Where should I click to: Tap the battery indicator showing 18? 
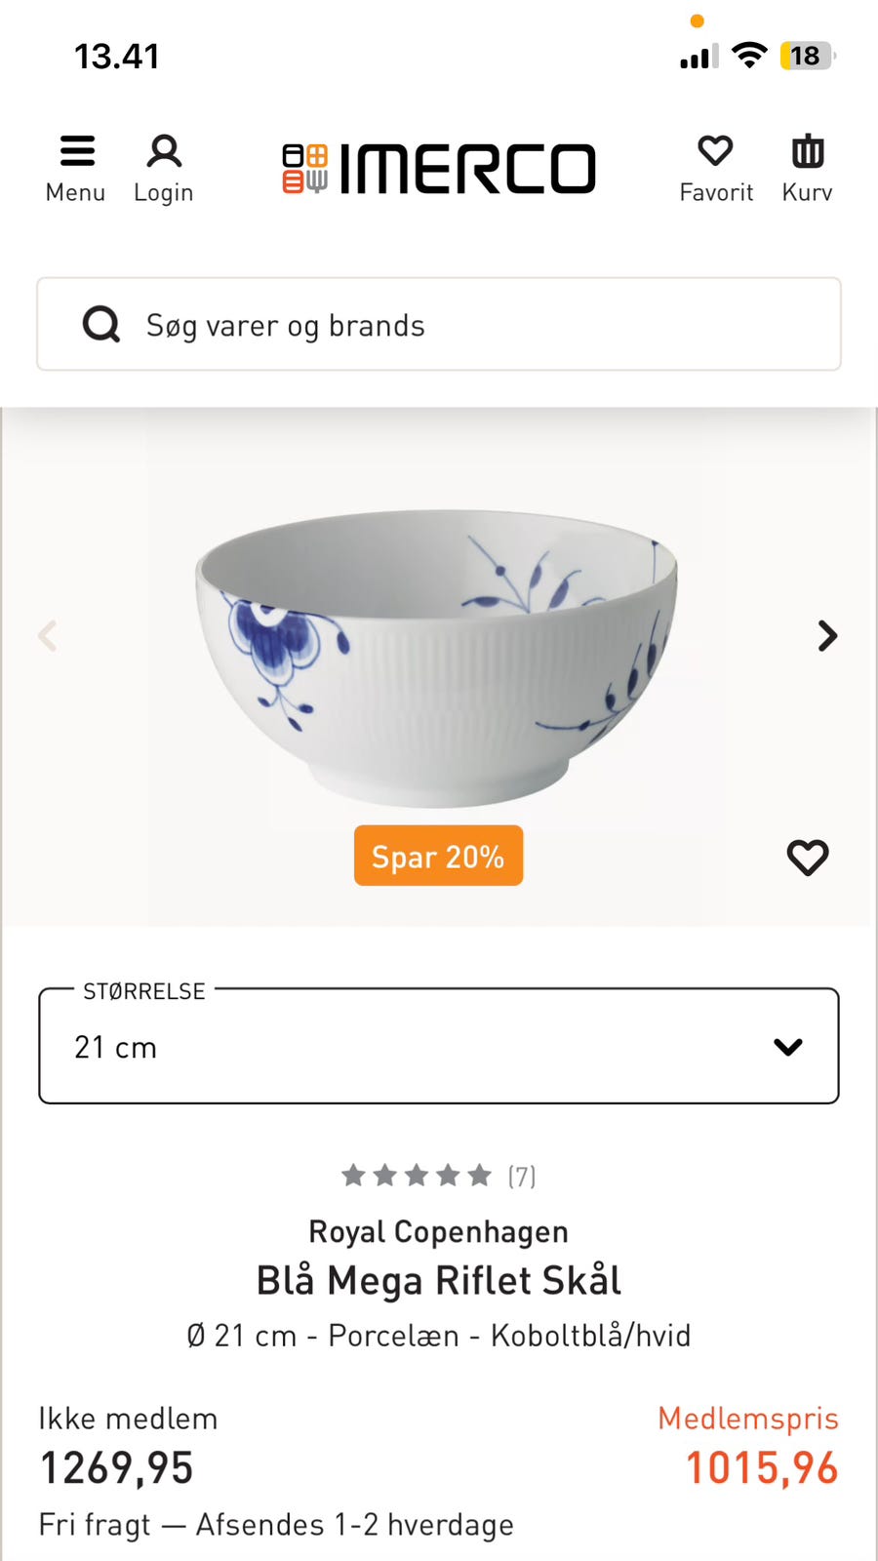(x=804, y=56)
